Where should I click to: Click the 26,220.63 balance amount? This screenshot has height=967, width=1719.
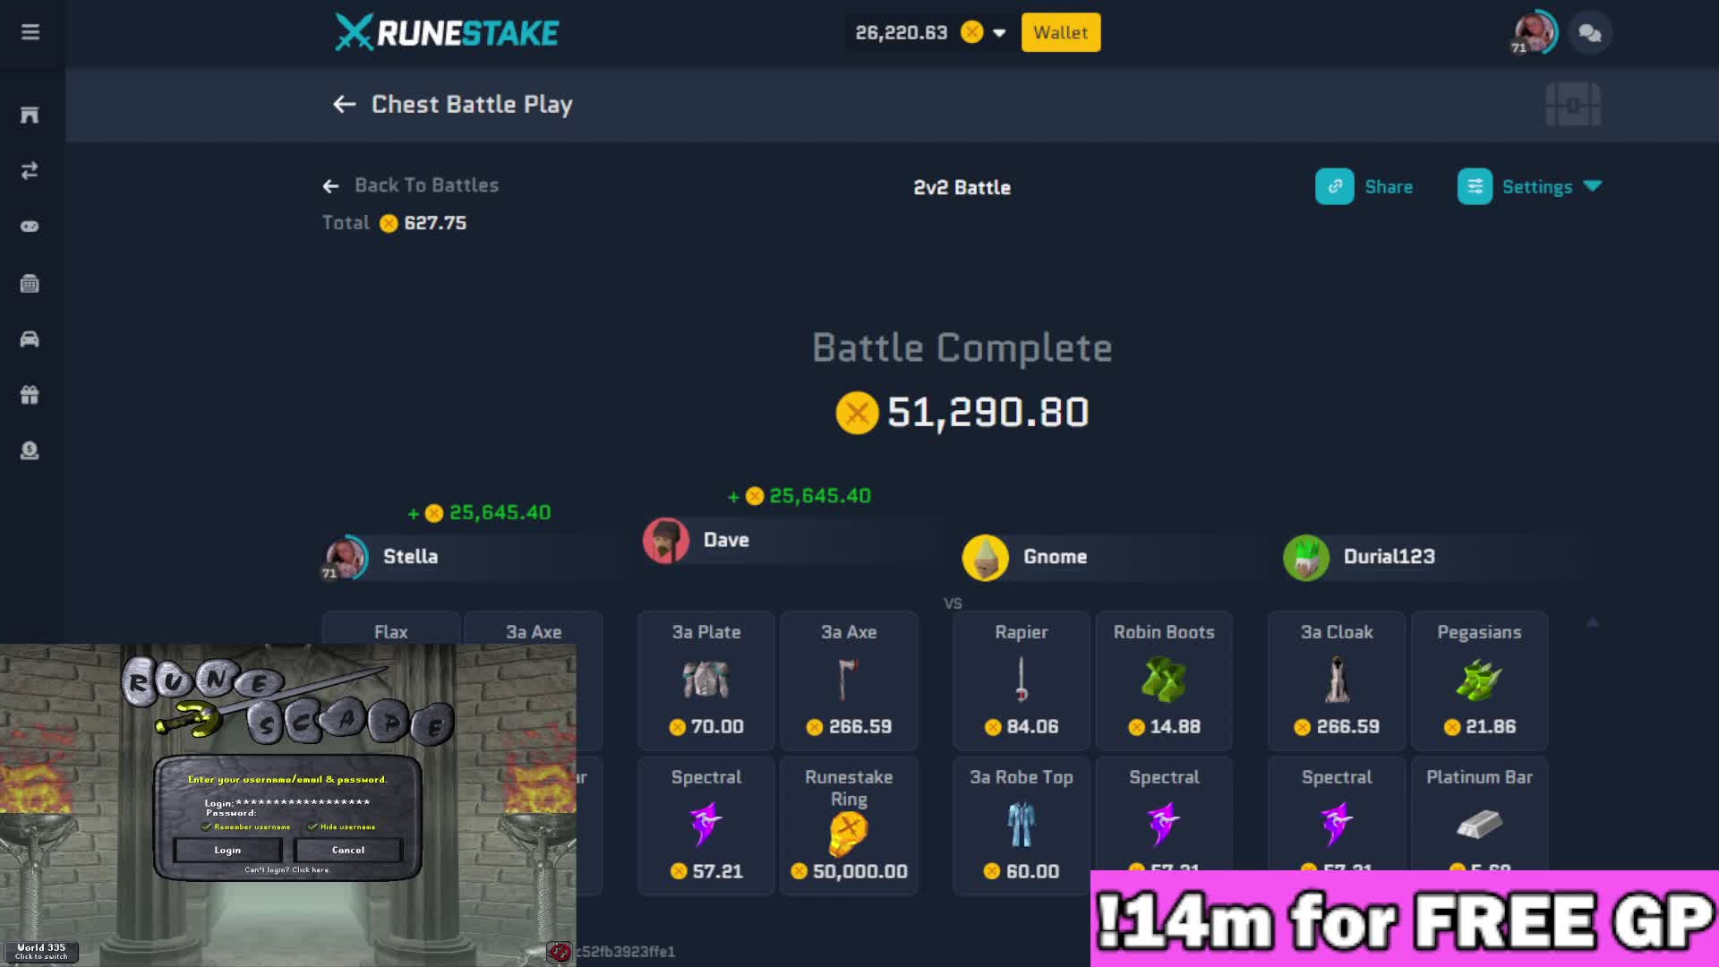(x=901, y=33)
